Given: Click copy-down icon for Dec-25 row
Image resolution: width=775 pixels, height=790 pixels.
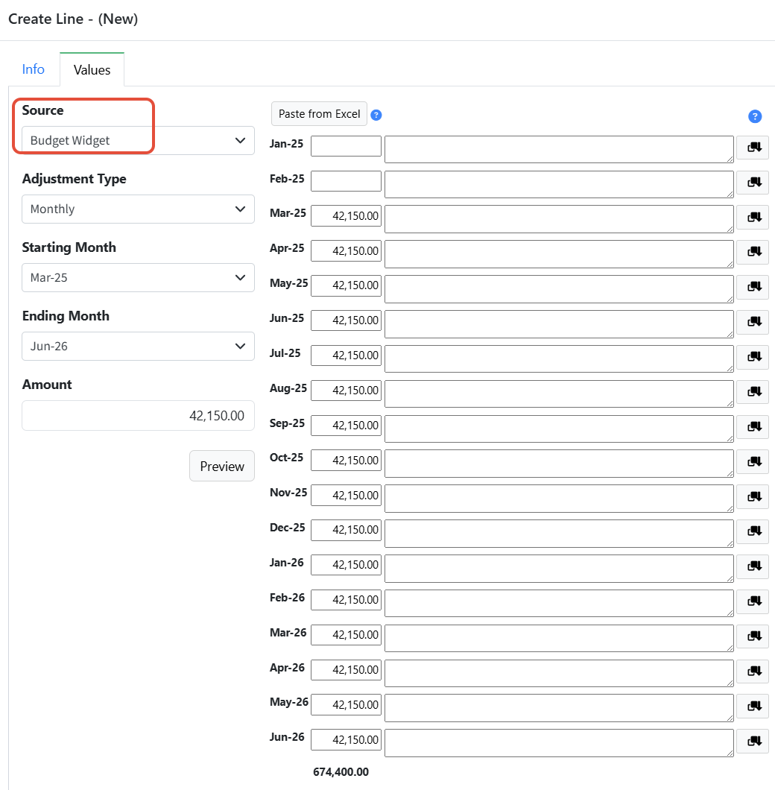Looking at the screenshot, I should (753, 531).
